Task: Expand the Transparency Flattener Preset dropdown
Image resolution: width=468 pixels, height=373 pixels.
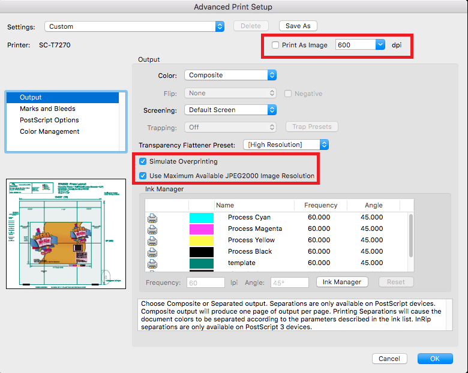Action: (x=286, y=145)
